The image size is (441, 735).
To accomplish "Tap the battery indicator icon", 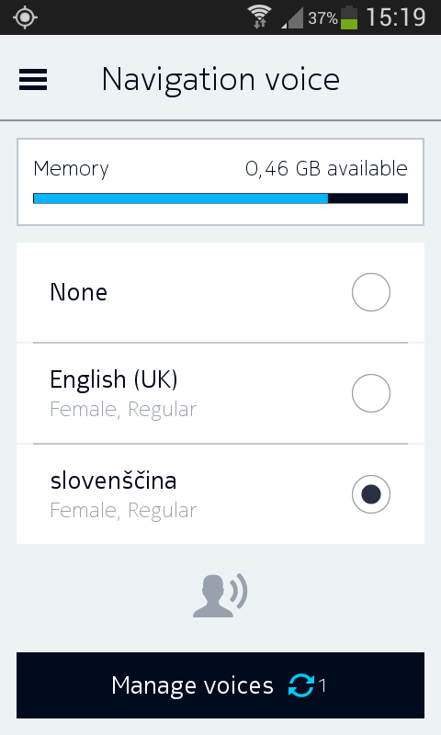I will pyautogui.click(x=349, y=17).
